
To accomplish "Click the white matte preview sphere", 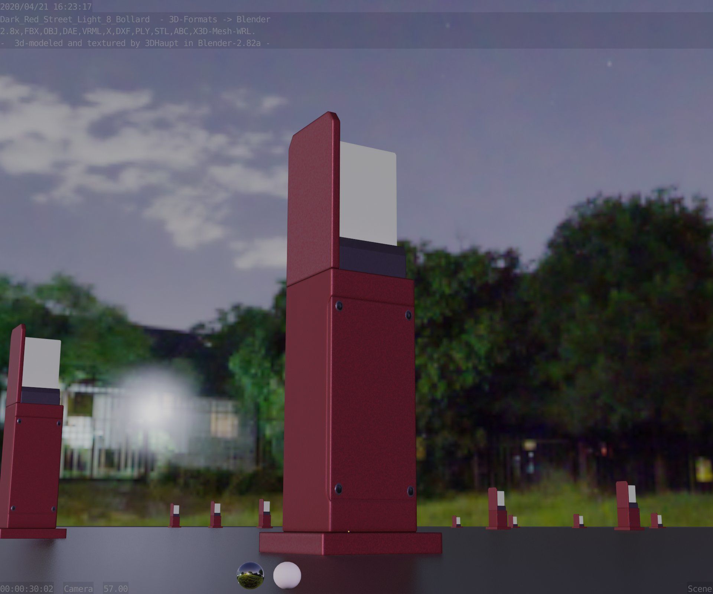I will [x=287, y=575].
